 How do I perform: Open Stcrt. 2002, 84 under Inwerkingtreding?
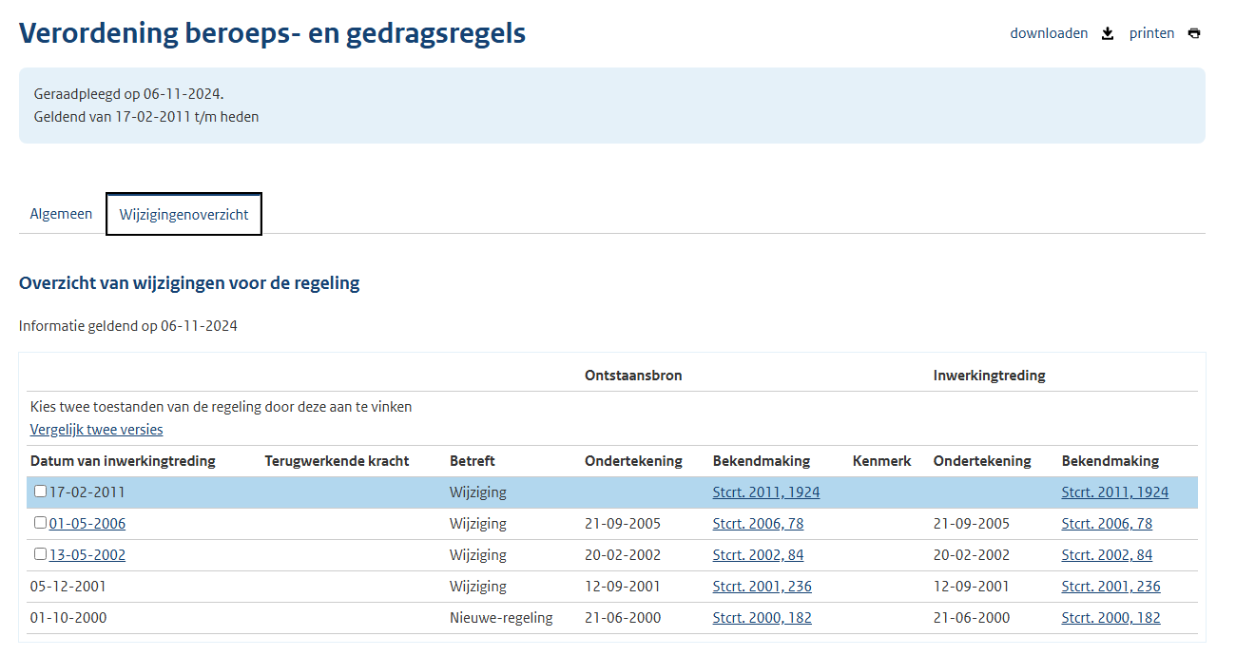(x=1107, y=555)
